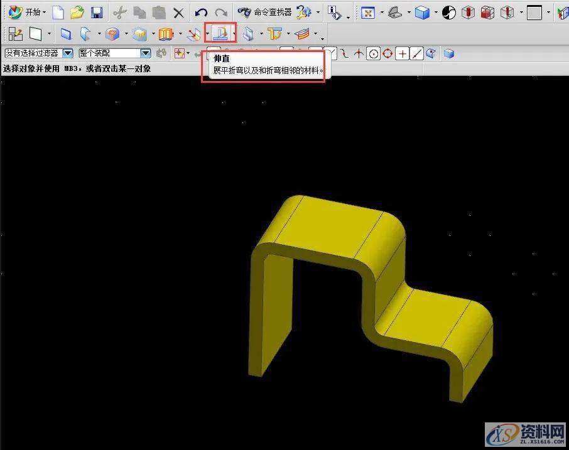Image resolution: width=569 pixels, height=450 pixels.
Task: Open the selection filter dropdown (没有选择过滤器)
Action: [x=68, y=54]
